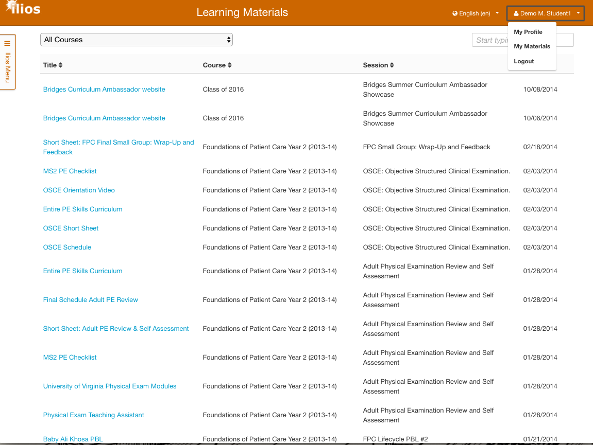The width and height of the screenshot is (593, 445).
Task: Sort by Course column arrows
Action: (230, 65)
